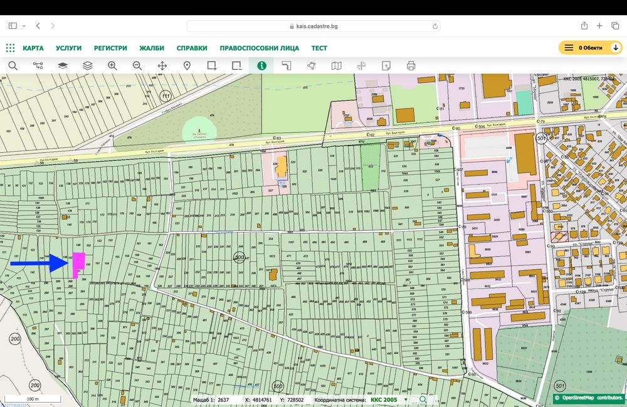627x407 pixels.
Task: Zoom out with the minus magnifier
Action: tap(137, 66)
